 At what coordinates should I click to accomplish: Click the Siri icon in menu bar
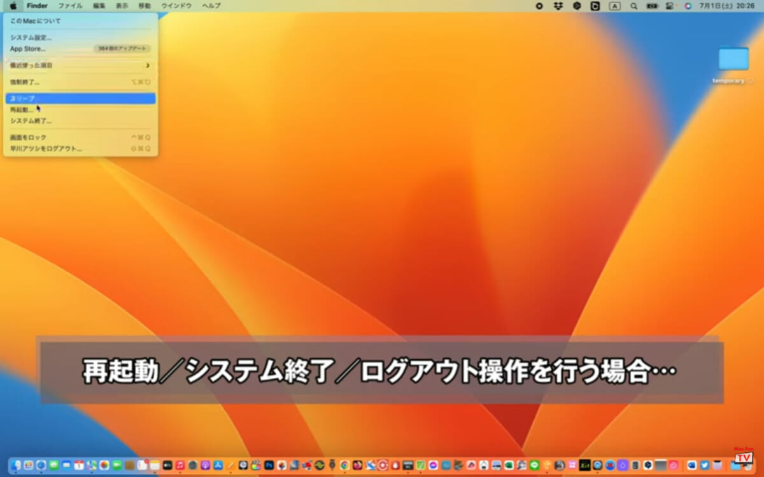pos(688,6)
